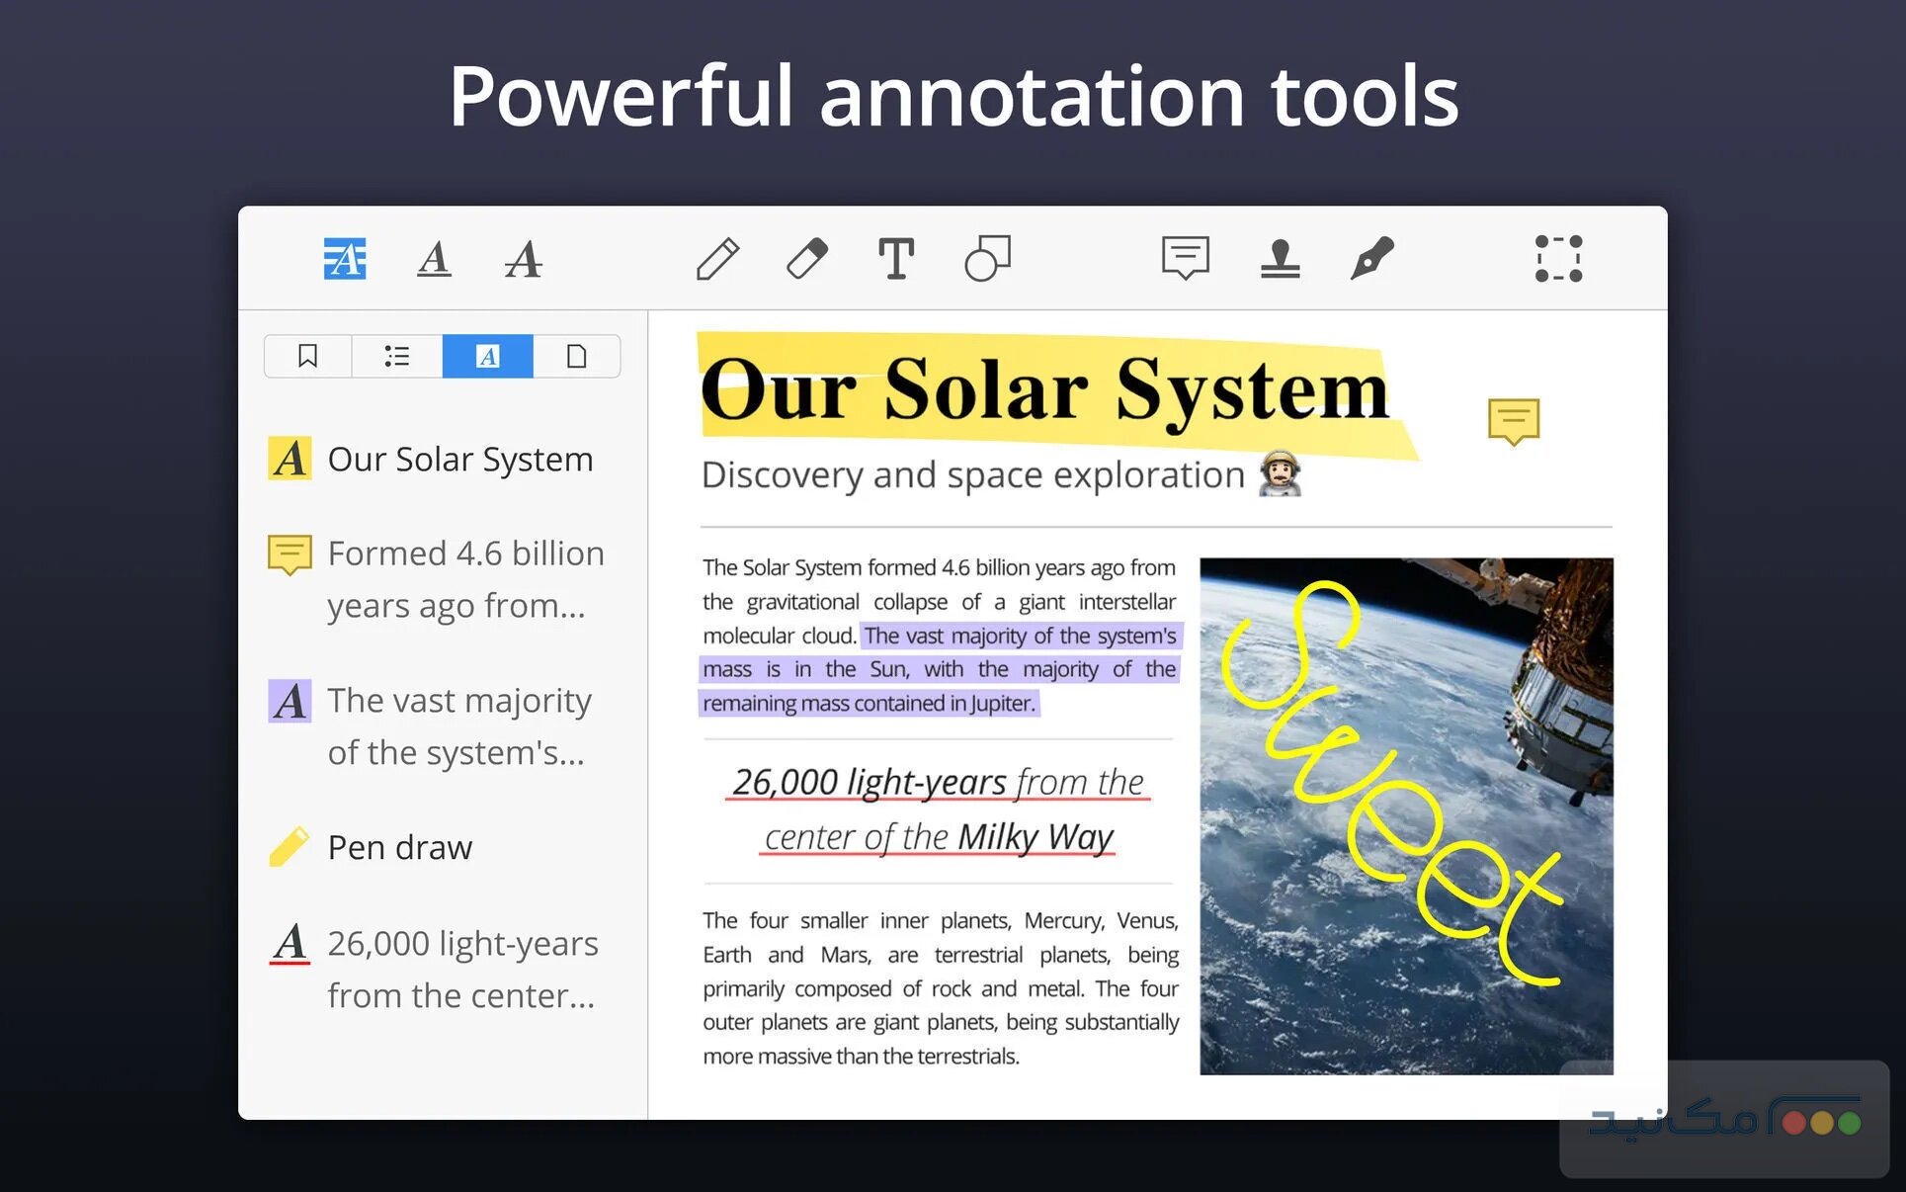Select the underline text tool
Image resolution: width=1906 pixels, height=1192 pixels.
pos(434,259)
